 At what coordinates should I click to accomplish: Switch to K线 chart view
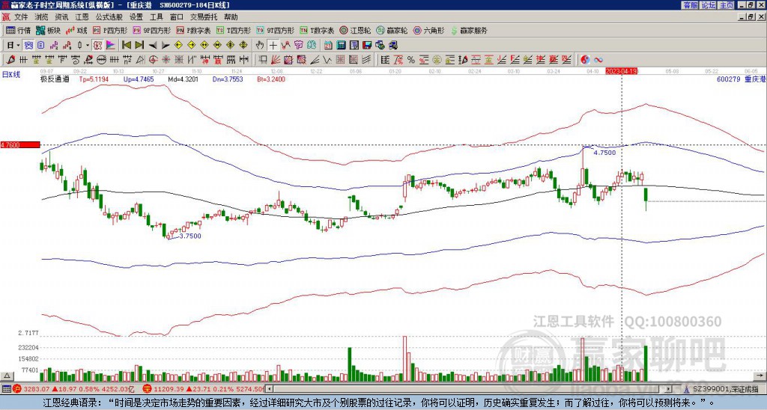76,30
